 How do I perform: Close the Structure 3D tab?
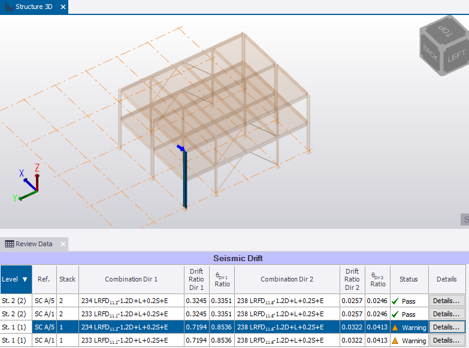click(63, 7)
